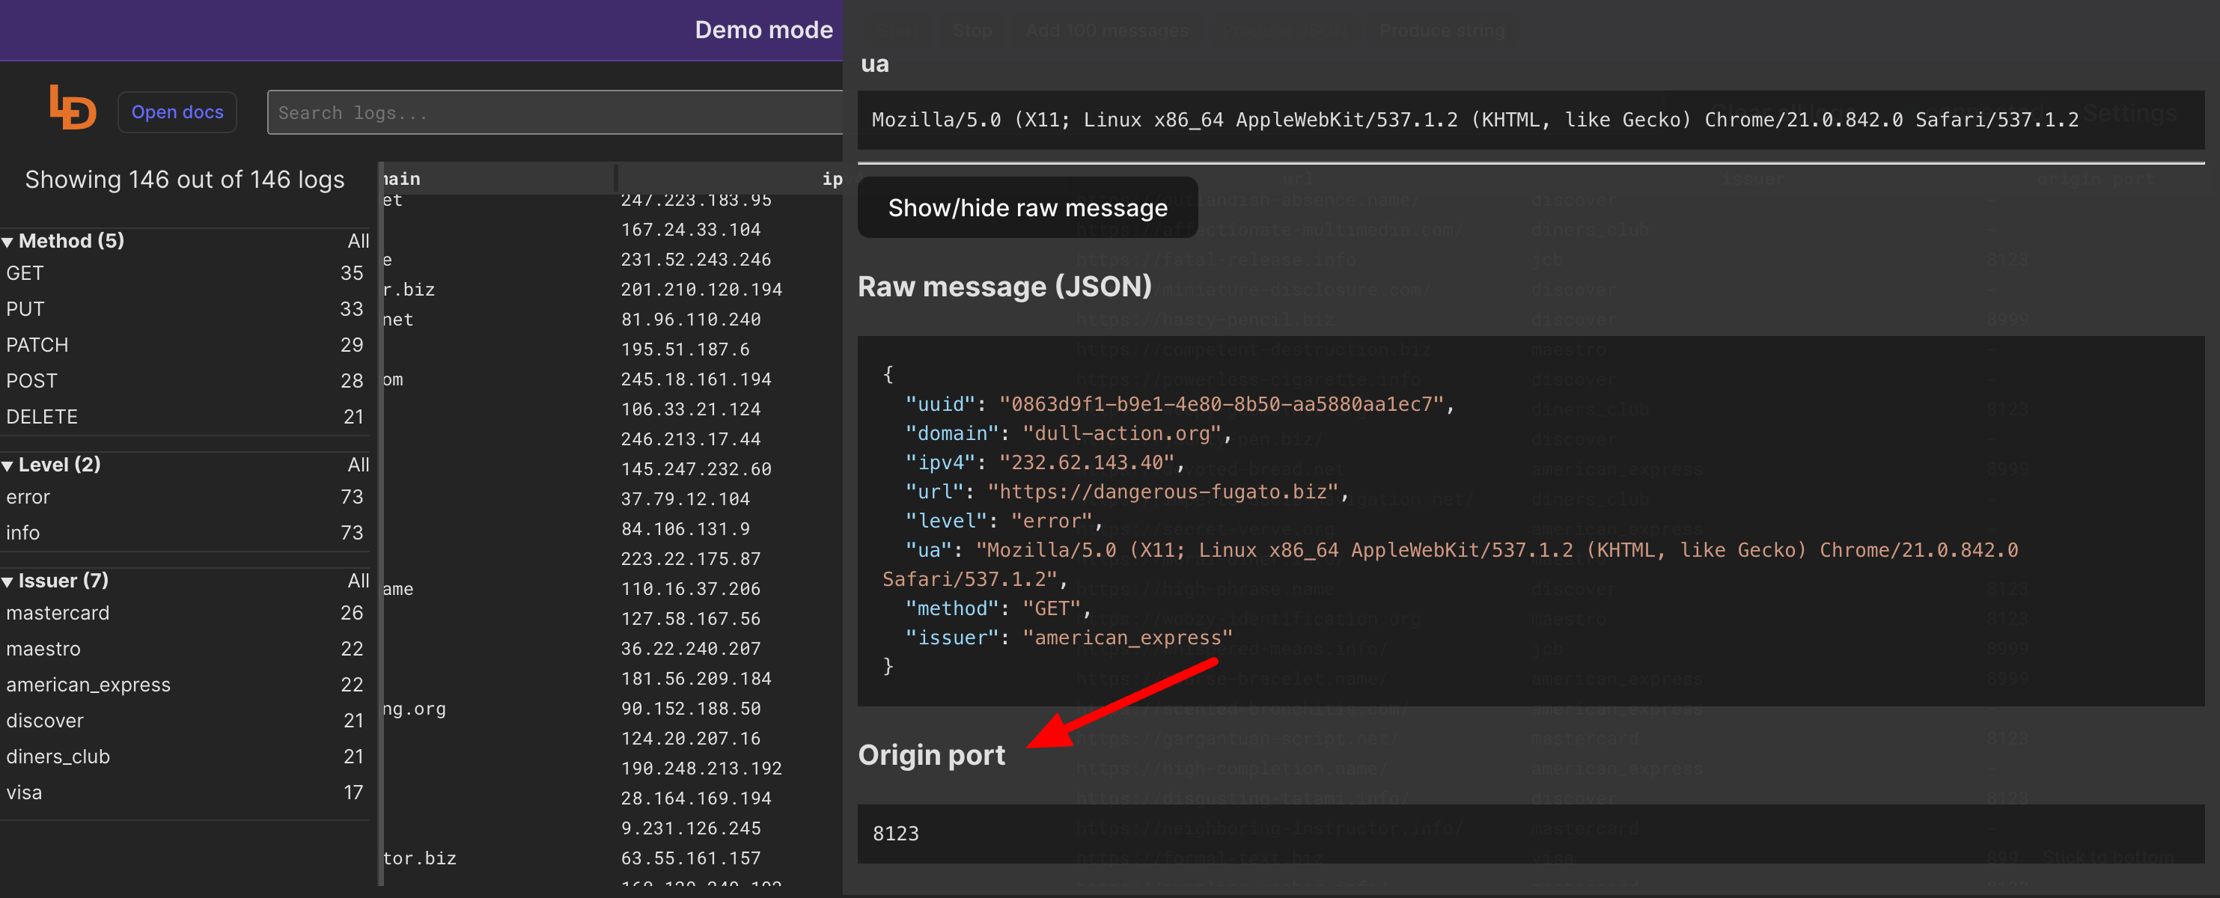This screenshot has width=2220, height=898.
Task: Filter logs by info level
Action: point(22,534)
